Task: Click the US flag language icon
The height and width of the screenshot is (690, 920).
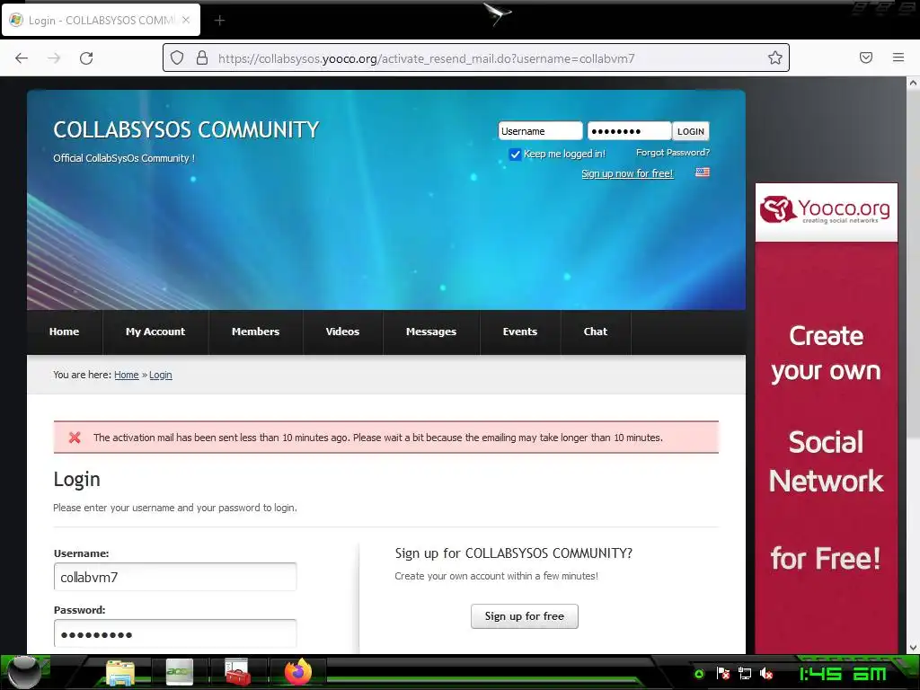Action: [x=703, y=172]
